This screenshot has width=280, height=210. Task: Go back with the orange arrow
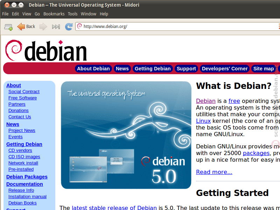tap(21, 27)
